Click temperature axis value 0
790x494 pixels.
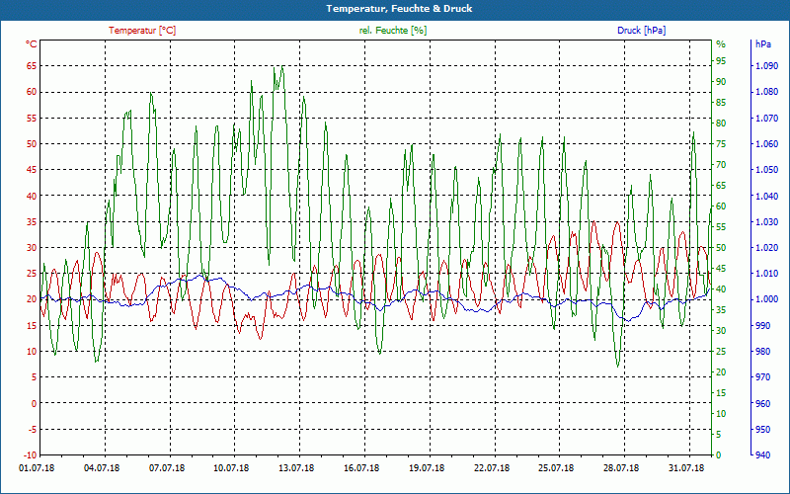[x=35, y=403]
